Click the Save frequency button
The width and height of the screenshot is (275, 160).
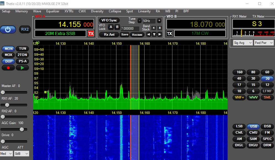click(x=125, y=35)
